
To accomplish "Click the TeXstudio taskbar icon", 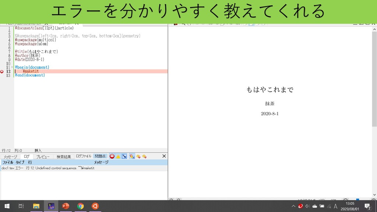I will point(51,206).
